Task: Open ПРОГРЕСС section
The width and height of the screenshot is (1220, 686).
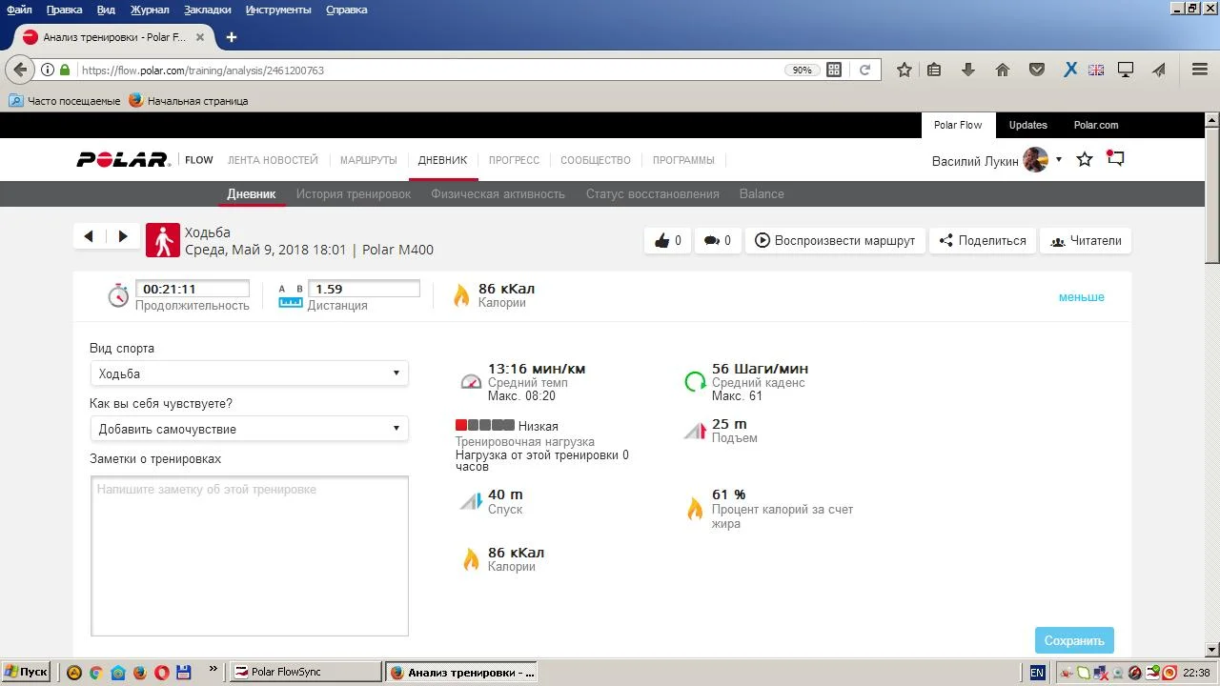Action: click(514, 160)
